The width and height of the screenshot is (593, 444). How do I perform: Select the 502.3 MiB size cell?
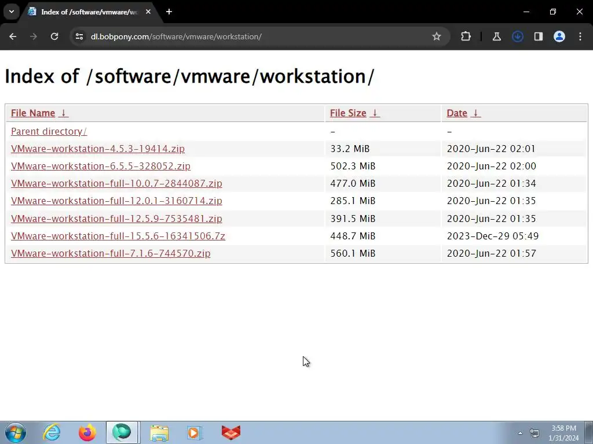[x=383, y=166]
